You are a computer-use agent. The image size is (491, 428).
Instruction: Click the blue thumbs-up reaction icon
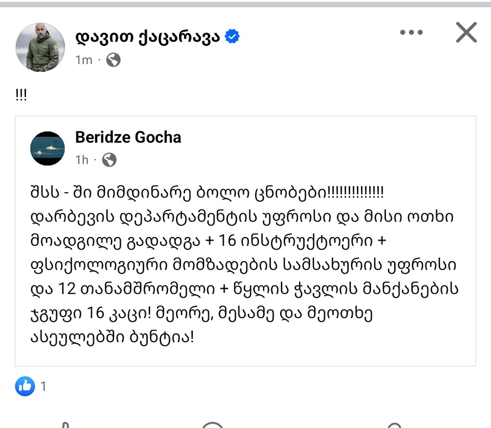25,386
